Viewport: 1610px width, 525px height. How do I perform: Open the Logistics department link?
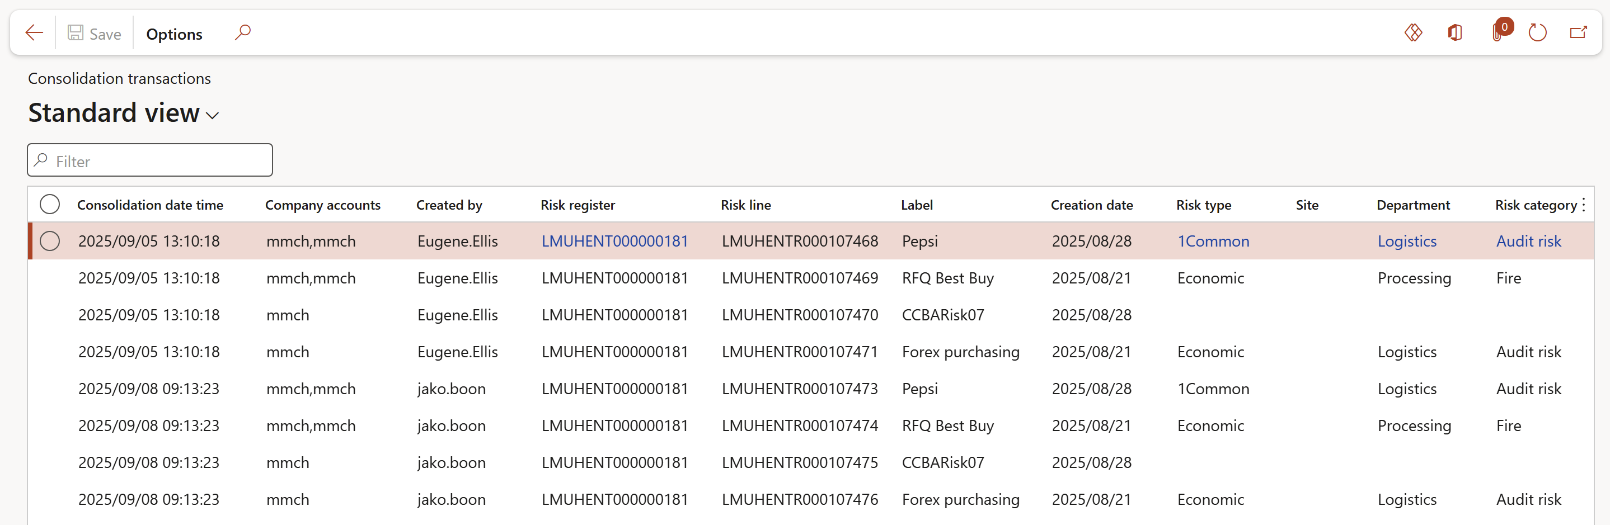1406,241
